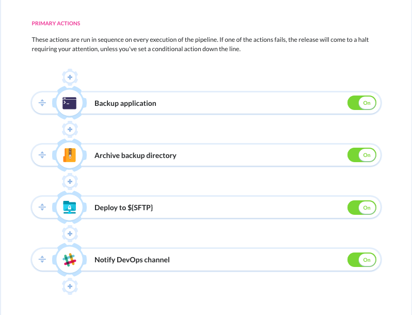Toggle off the Backup application action

[362, 103]
